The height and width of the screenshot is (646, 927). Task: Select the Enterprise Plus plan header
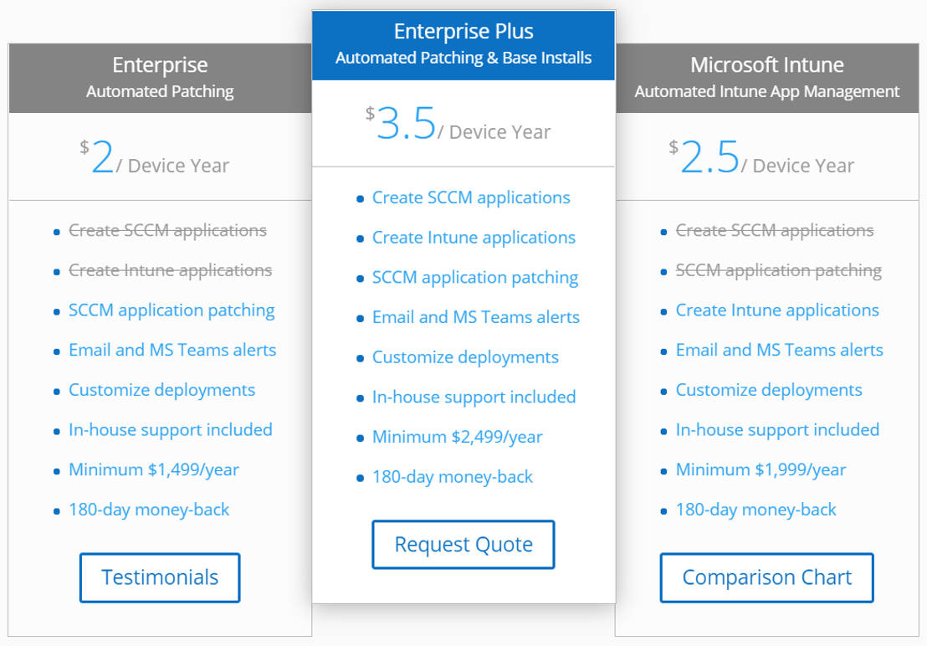click(x=463, y=31)
